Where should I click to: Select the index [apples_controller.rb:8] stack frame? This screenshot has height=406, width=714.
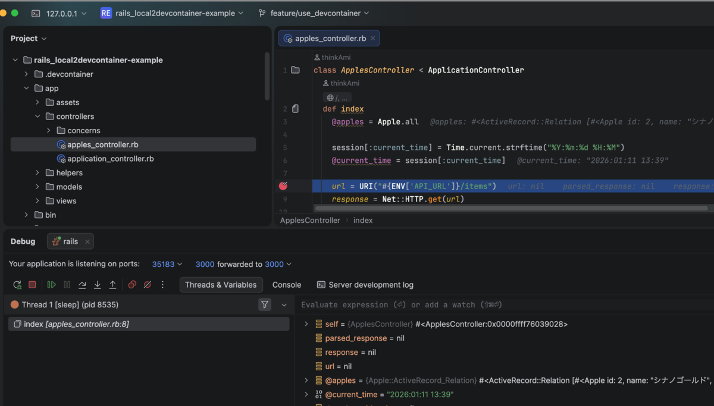pos(149,324)
